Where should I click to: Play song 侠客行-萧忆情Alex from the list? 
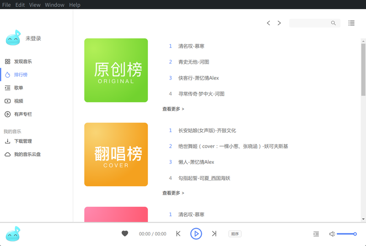point(199,78)
